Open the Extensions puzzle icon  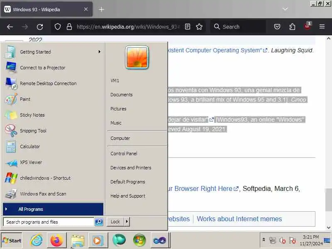[x=292, y=27]
